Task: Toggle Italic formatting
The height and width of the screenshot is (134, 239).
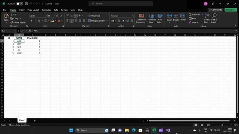Action: pos(35,21)
